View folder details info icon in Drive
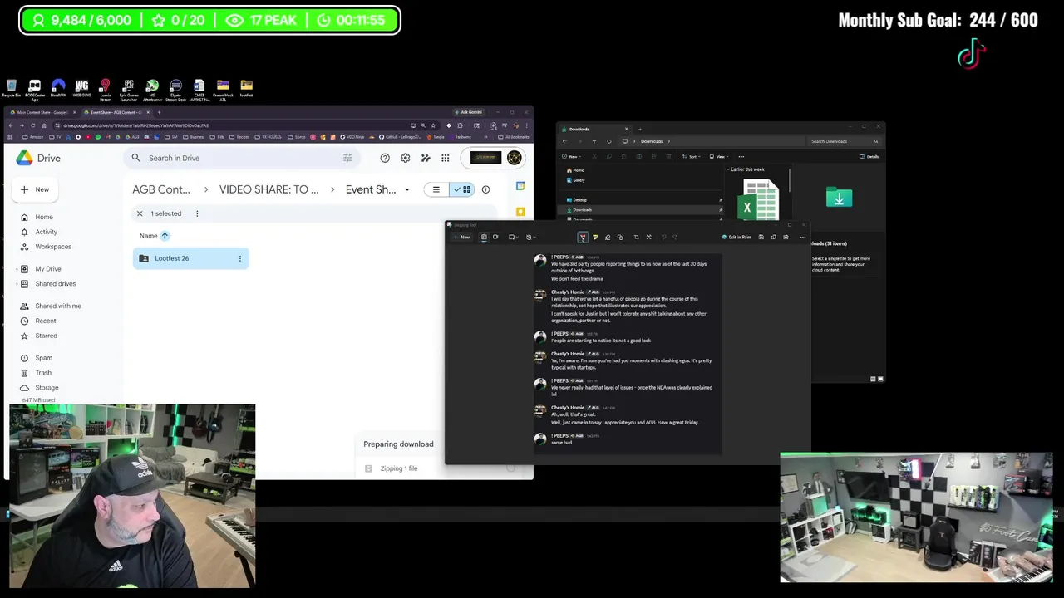The image size is (1064, 598). 486,189
